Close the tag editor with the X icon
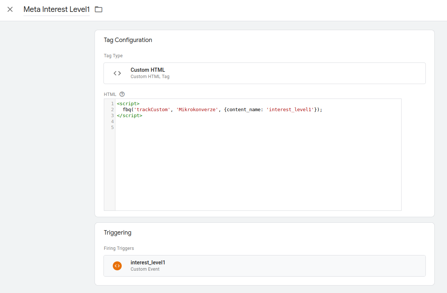Image resolution: width=447 pixels, height=293 pixels. (x=10, y=9)
